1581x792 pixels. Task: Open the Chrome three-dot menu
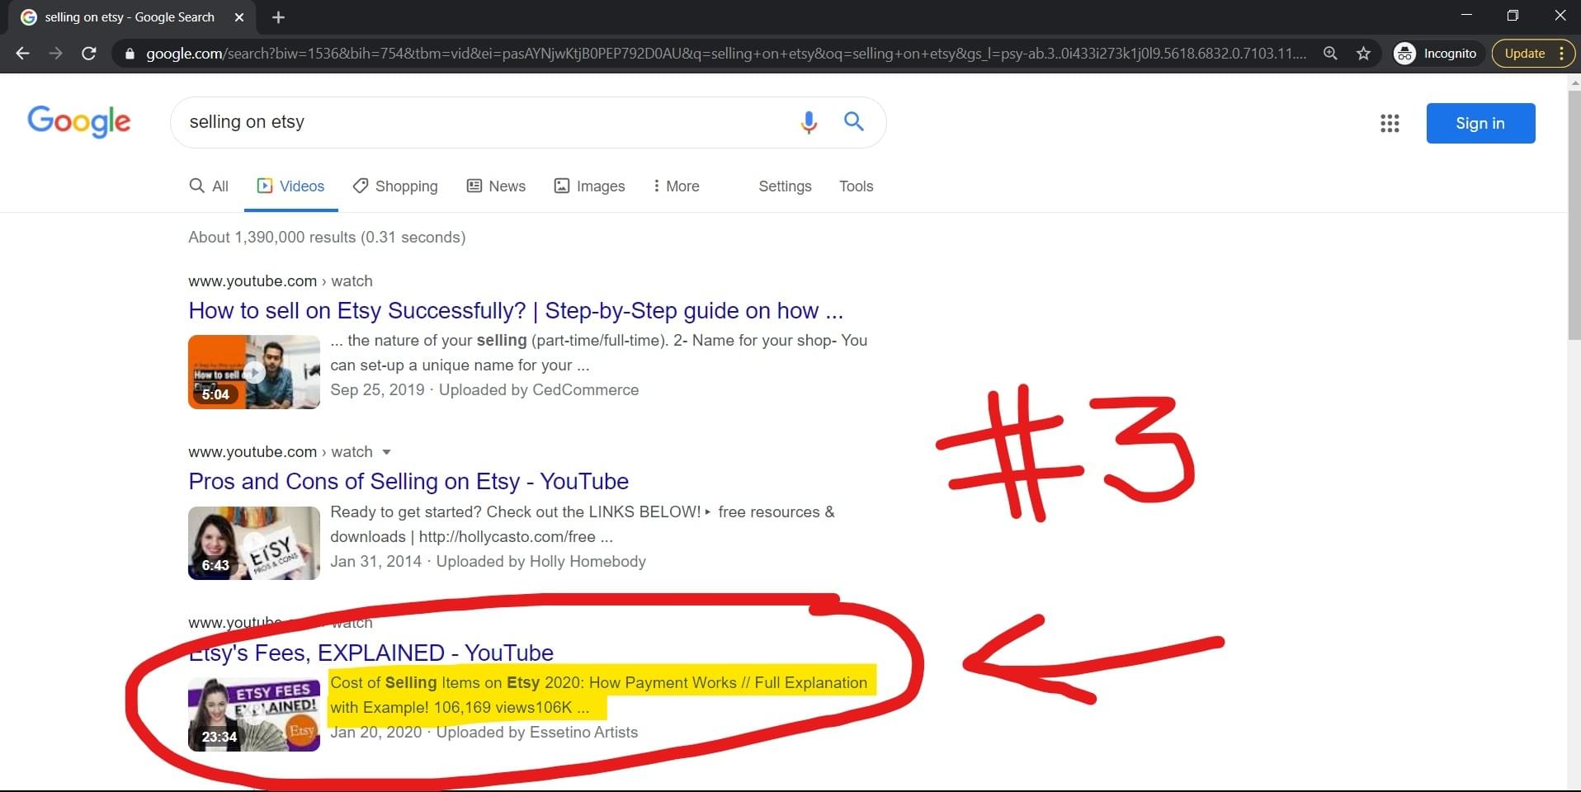click(1562, 53)
